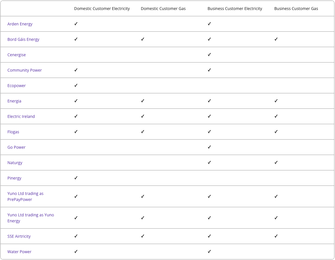This screenshot has width=335, height=260.
Task: Open Yuno Ltd trading as PrePayPower link
Action: (x=25, y=196)
